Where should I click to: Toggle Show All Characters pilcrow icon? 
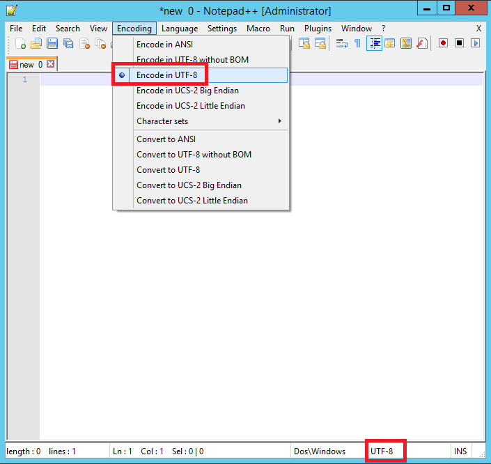pyautogui.click(x=357, y=43)
